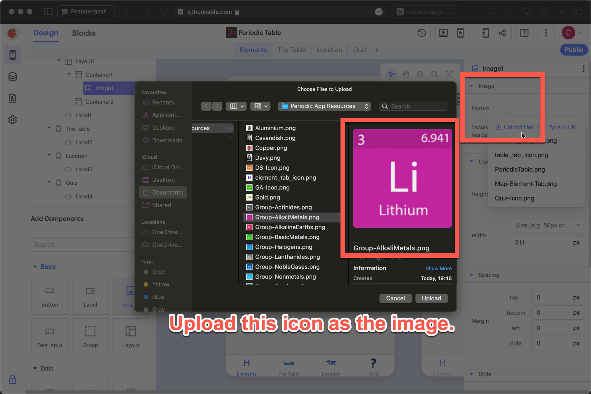The width and height of the screenshot is (591, 394).
Task: Switch to the Blocks tab
Action: pos(84,33)
